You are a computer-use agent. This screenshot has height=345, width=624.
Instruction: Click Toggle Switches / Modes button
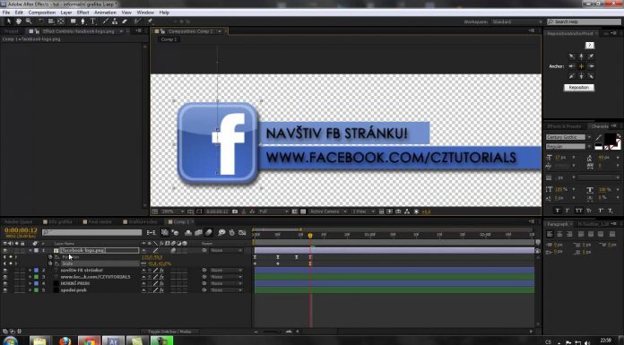(169, 332)
